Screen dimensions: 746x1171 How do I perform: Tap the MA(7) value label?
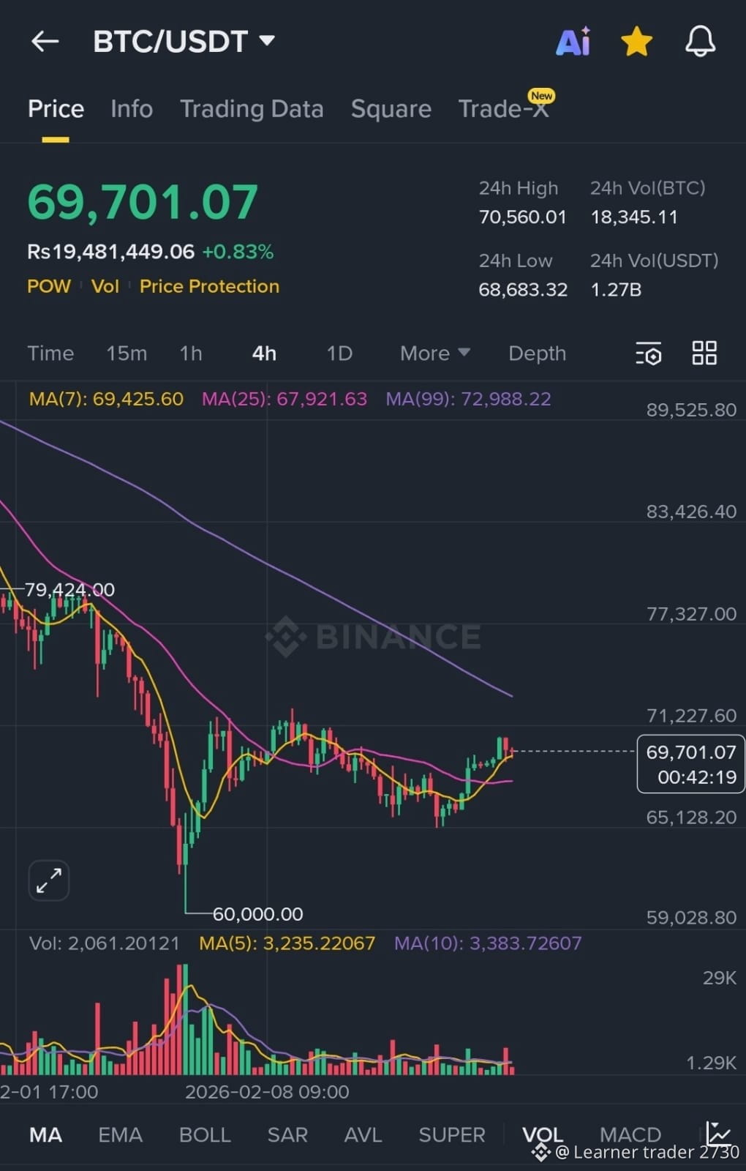[x=106, y=399]
